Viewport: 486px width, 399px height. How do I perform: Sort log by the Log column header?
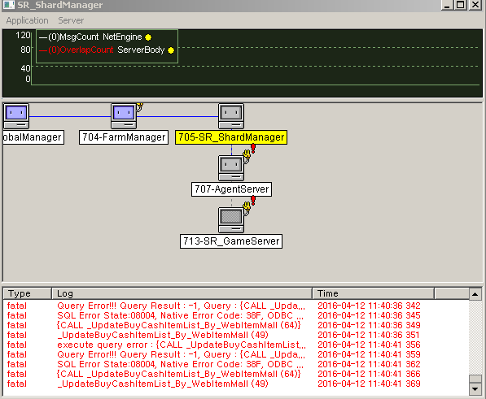pyautogui.click(x=182, y=293)
